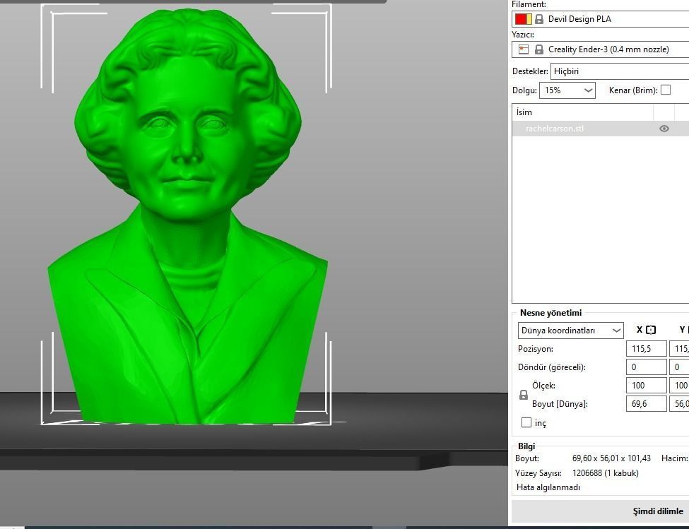
Task: Open the Destekler supports dropdown showing Hiçbiri
Action: 620,71
